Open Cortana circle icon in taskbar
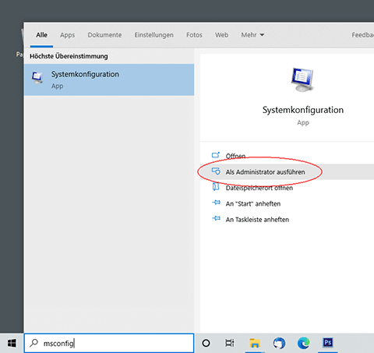This screenshot has height=353, width=374. pos(206,343)
